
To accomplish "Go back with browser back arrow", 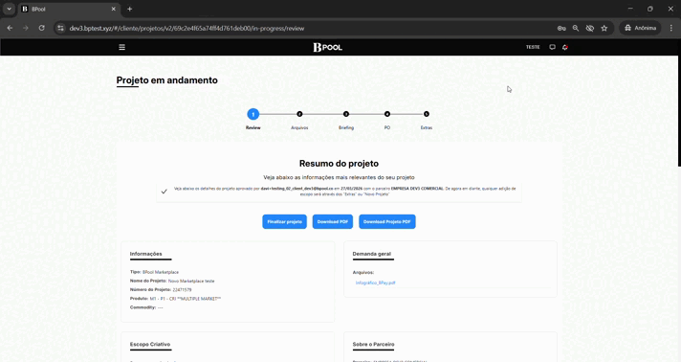I will coord(10,28).
